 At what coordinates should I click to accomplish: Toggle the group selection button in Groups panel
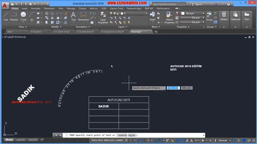216,22
